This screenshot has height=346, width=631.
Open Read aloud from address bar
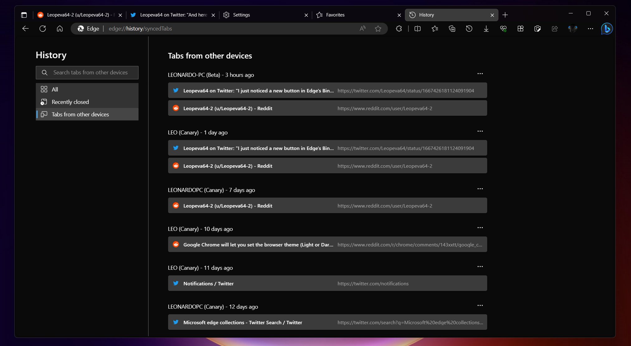(x=362, y=29)
